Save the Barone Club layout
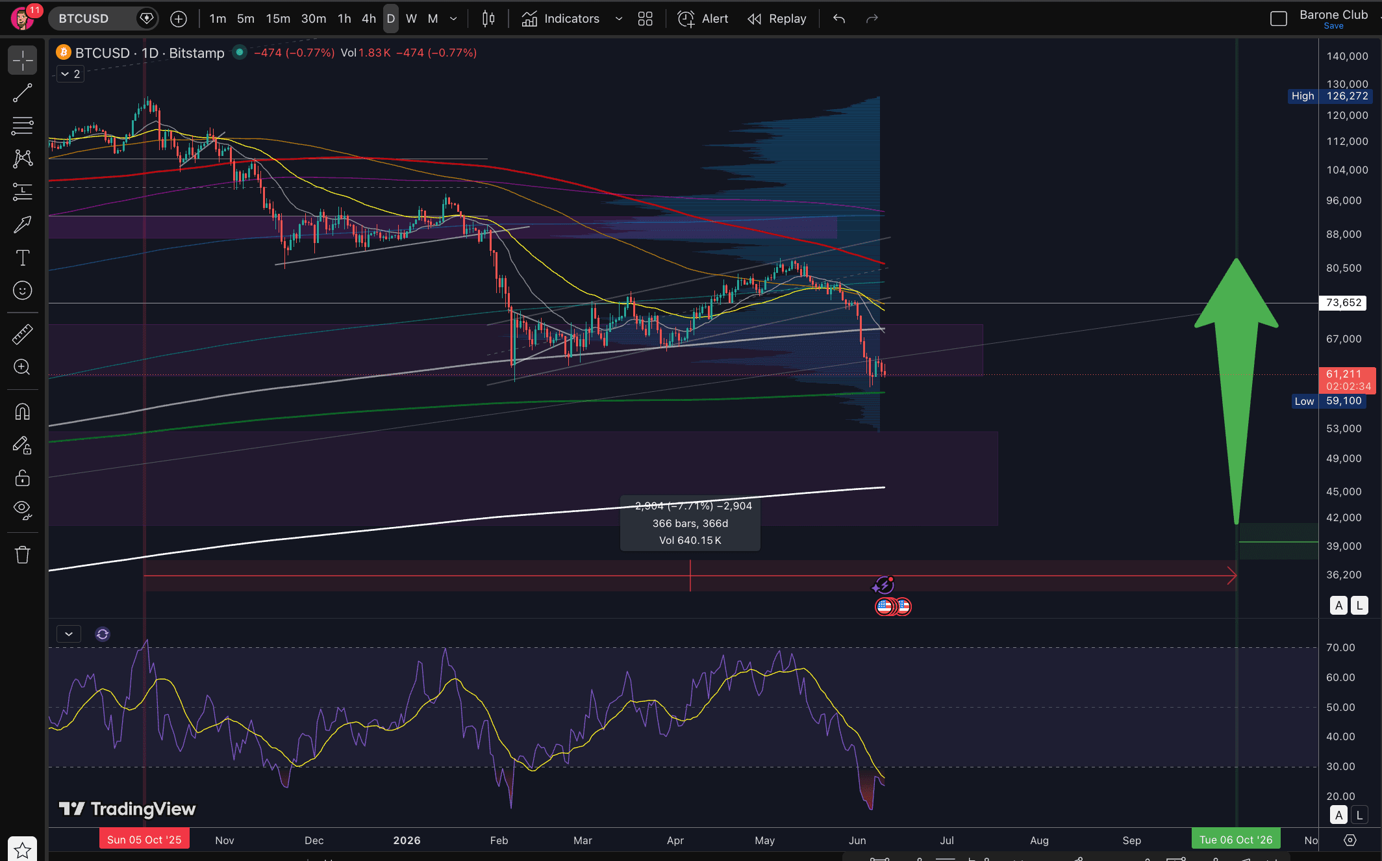The height and width of the screenshot is (861, 1382). [x=1333, y=26]
